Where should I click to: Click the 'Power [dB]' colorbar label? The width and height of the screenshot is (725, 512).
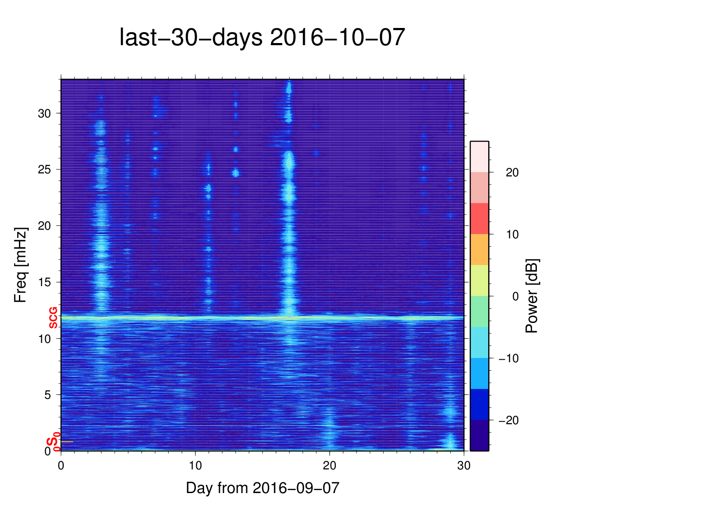click(532, 296)
